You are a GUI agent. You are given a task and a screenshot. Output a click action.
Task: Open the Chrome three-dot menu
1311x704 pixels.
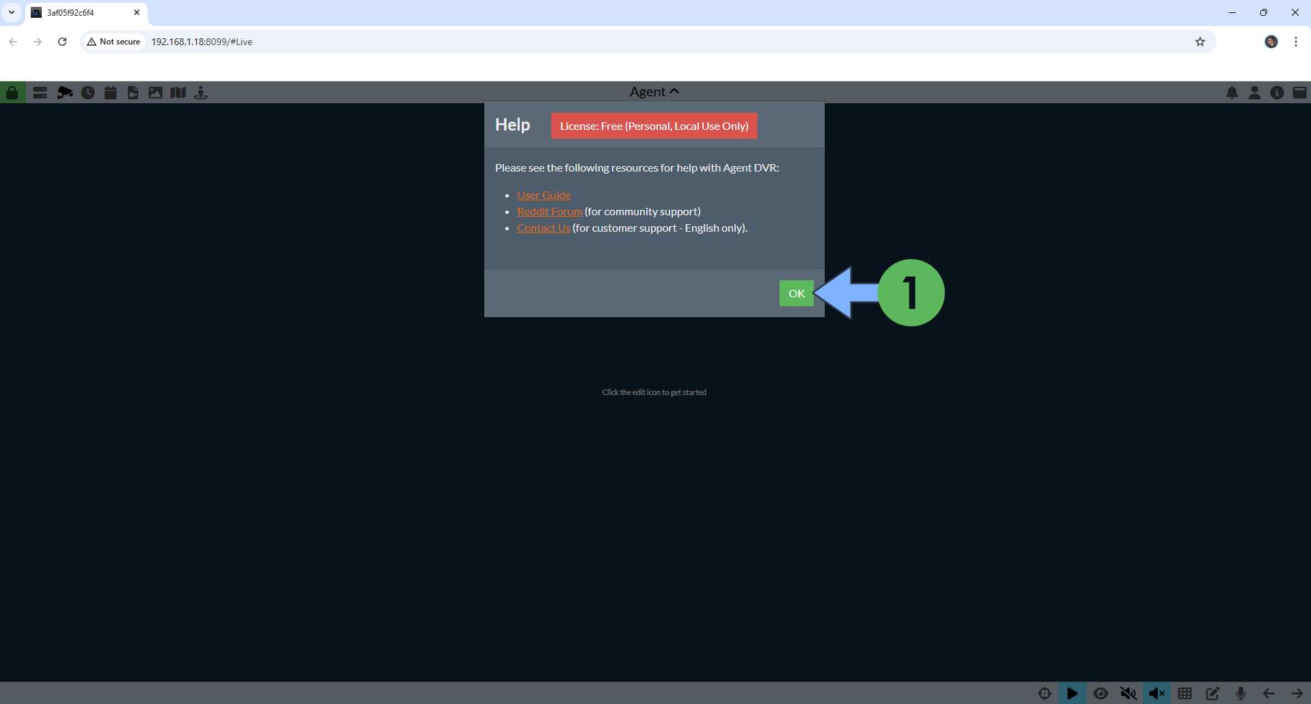coord(1296,42)
